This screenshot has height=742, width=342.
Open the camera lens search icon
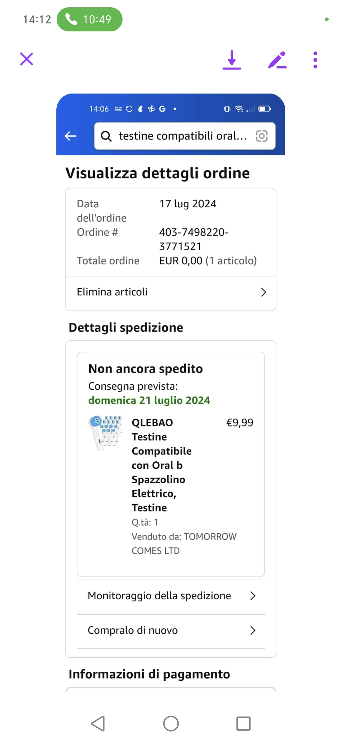point(262,136)
